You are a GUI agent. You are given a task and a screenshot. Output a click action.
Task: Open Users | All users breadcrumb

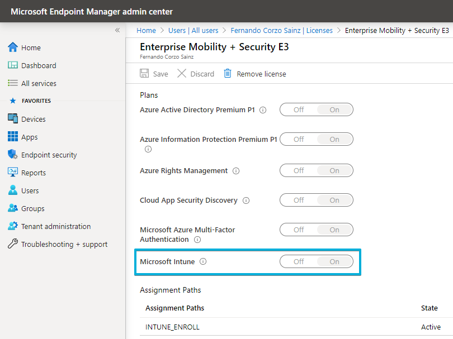pos(194,30)
